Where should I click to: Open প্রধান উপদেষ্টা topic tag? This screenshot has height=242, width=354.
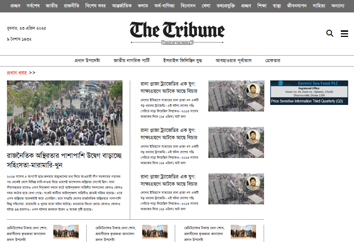pyautogui.click(x=87, y=61)
